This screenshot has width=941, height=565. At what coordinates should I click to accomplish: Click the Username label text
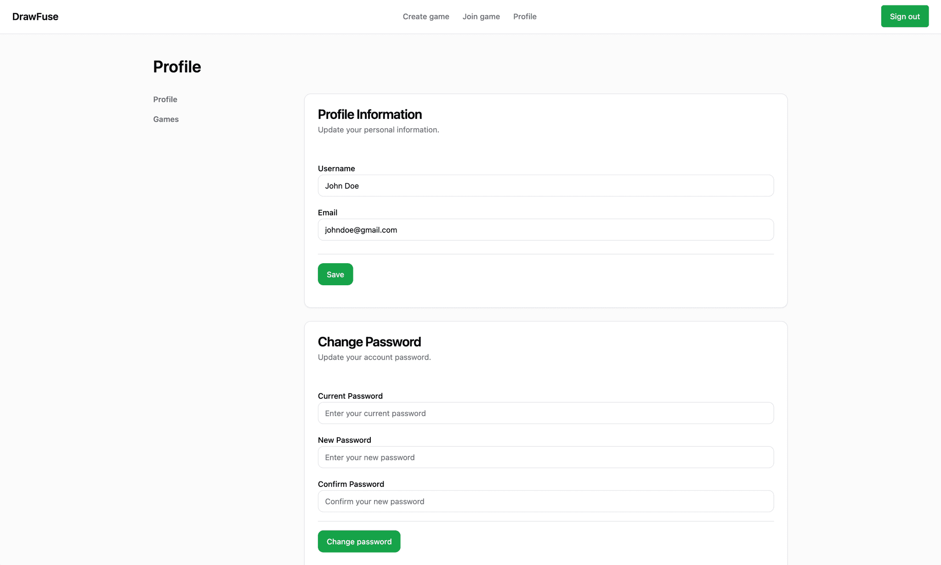[x=336, y=169]
